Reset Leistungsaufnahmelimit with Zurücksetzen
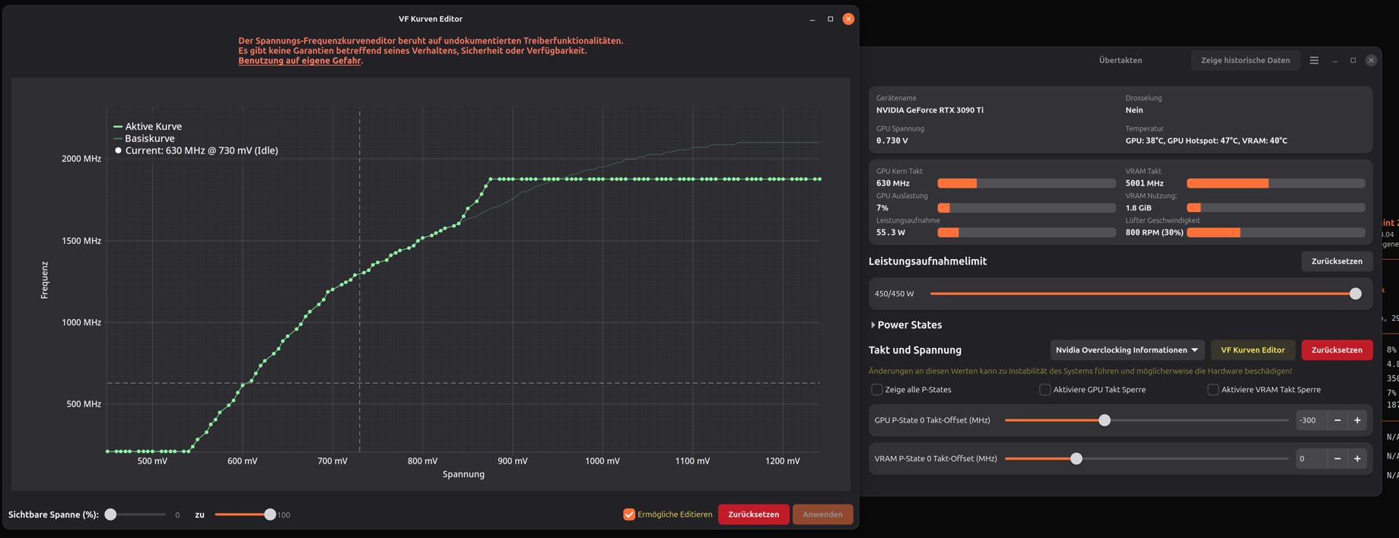1399x538 pixels. click(x=1337, y=261)
